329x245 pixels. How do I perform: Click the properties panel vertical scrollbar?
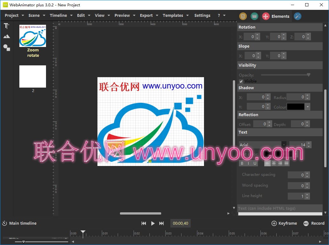click(325, 128)
